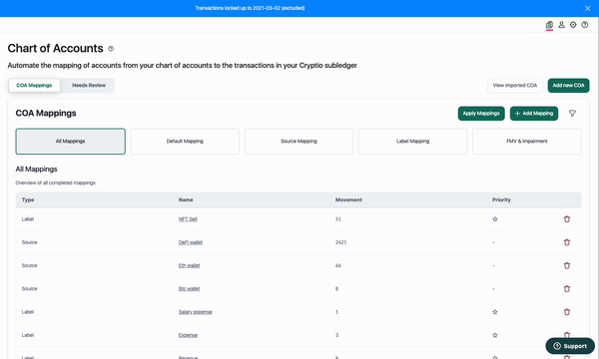Open Eth wallet mapping link
Viewport: 599px width, 359px height.
189,266
